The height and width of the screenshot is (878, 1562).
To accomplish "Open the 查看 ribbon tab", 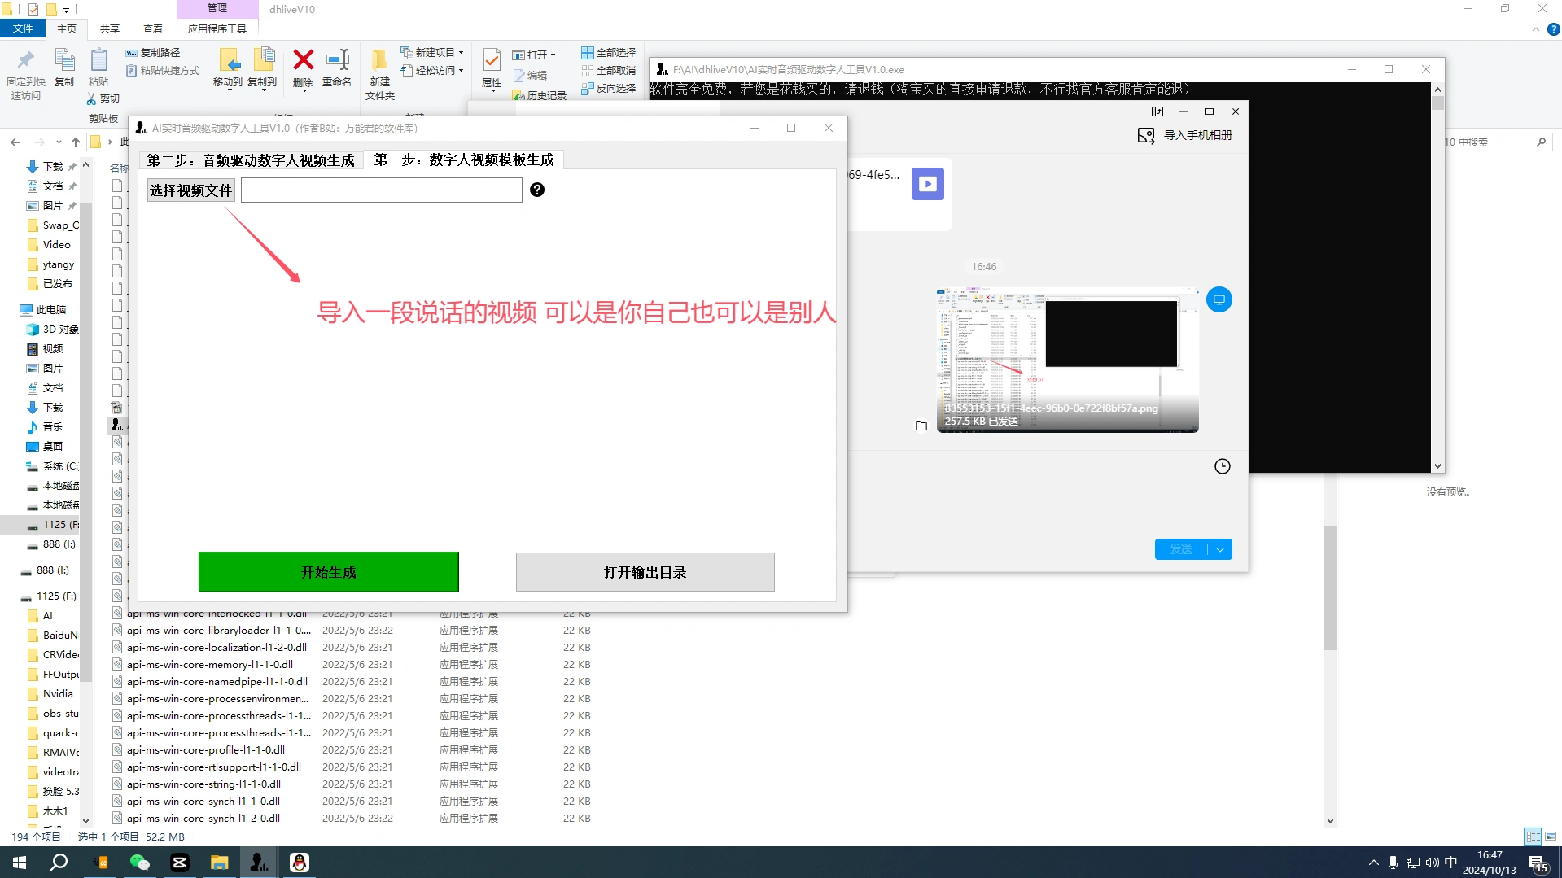I will 153,28.
